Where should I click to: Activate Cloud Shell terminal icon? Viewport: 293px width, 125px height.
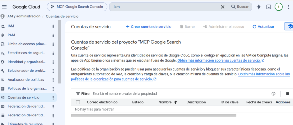(x=269, y=7)
